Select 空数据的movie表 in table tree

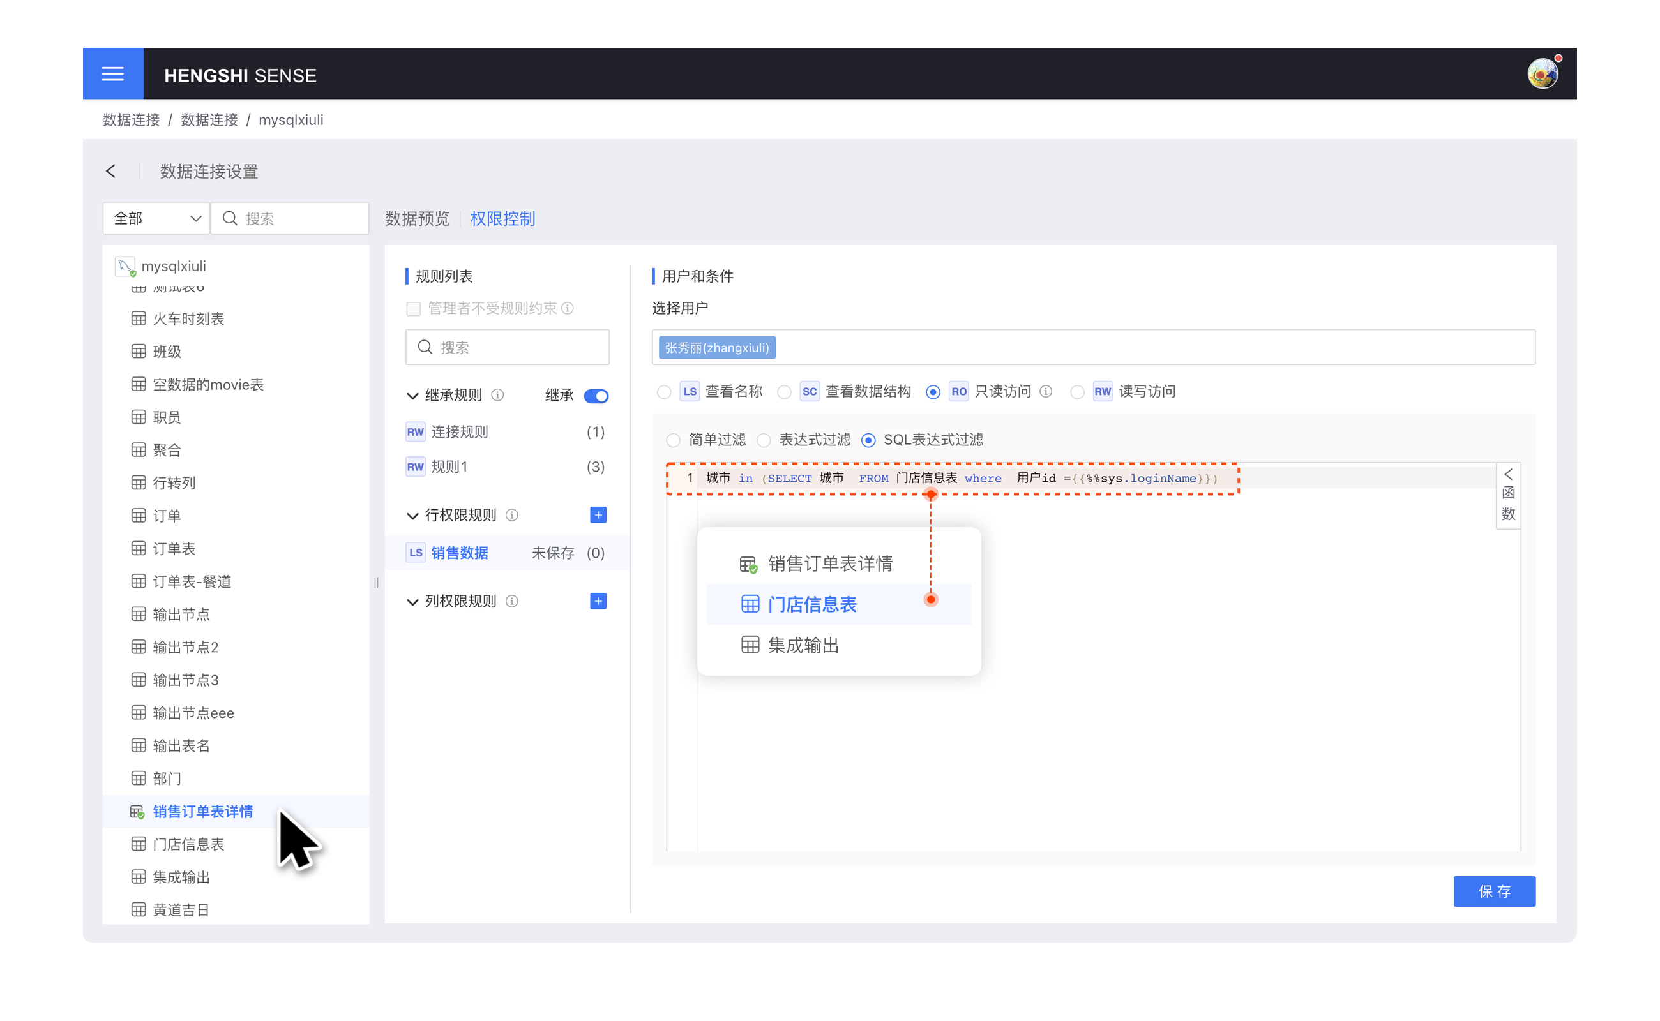click(235, 384)
